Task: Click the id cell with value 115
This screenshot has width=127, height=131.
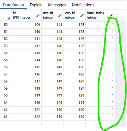Action: tap(26, 67)
